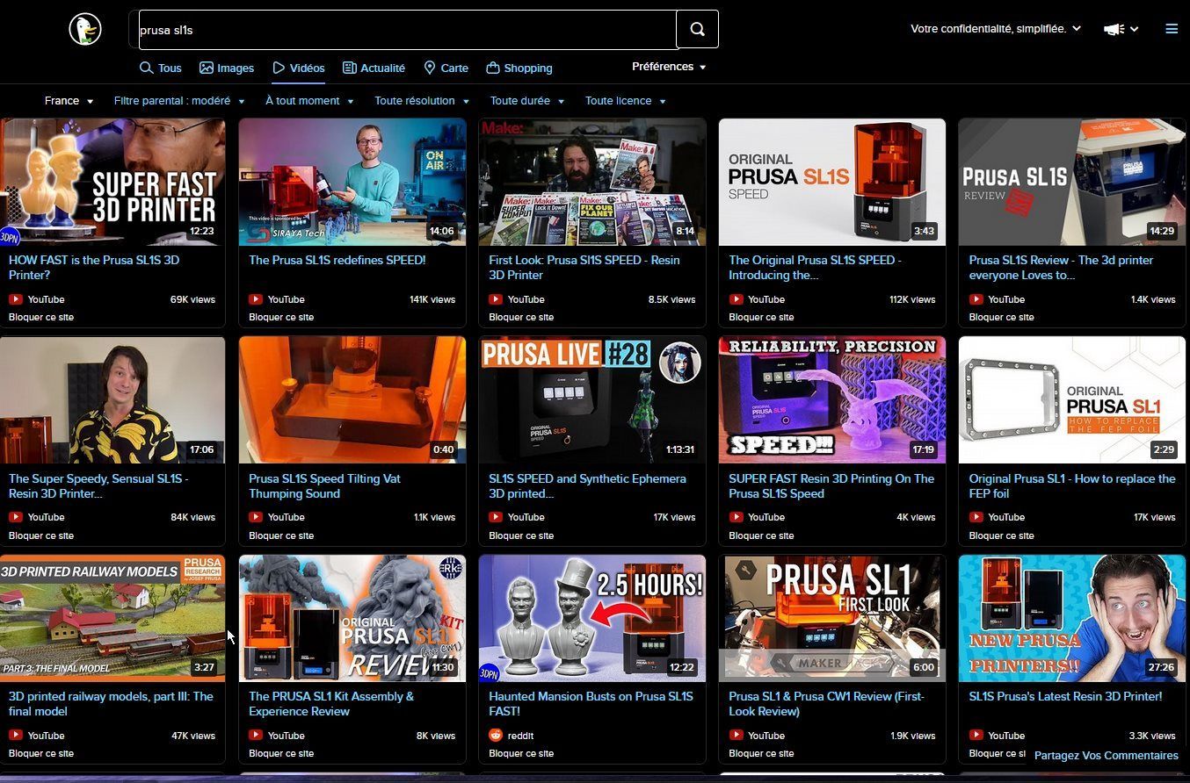
Task: Open 'Prusa SL1S Review' video title
Action: (1061, 268)
